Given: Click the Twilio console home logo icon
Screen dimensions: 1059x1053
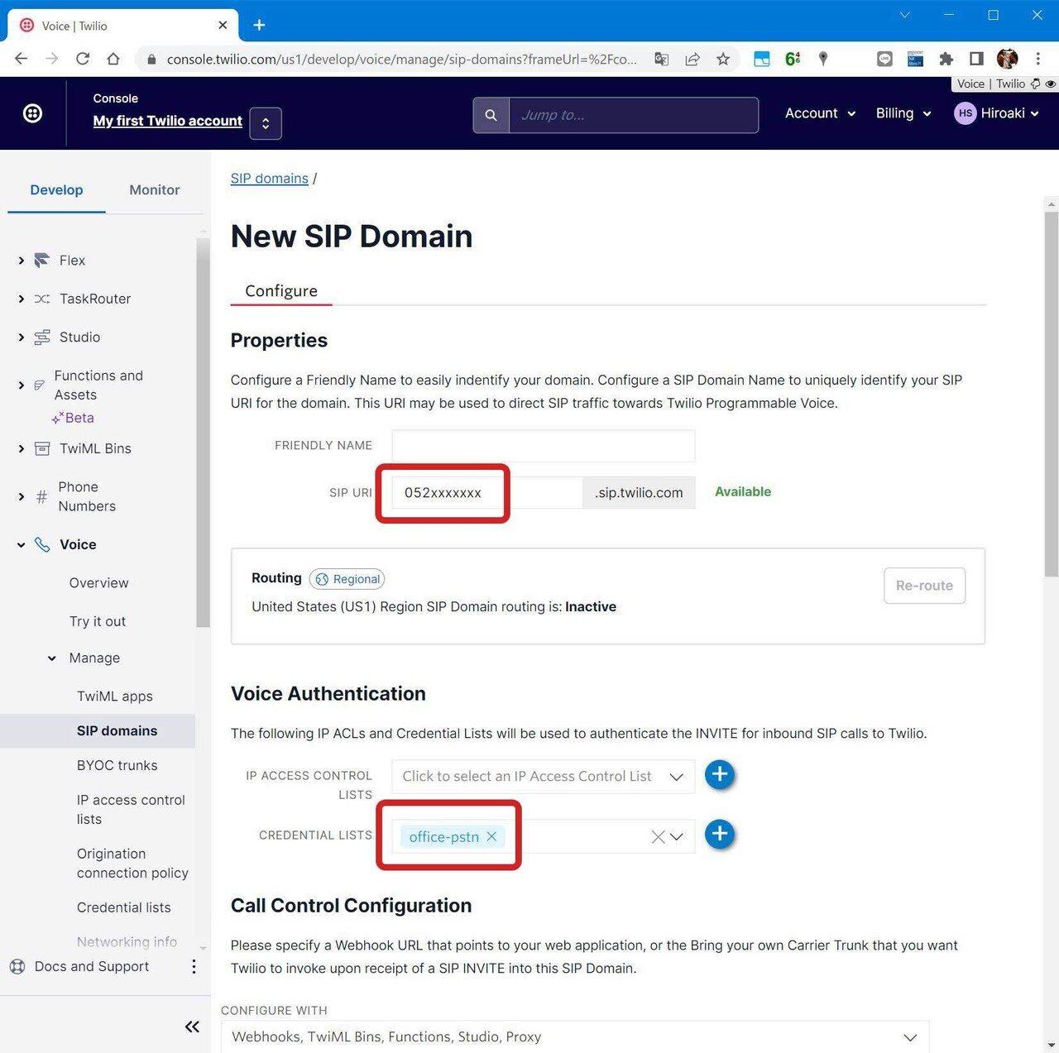Looking at the screenshot, I should (x=32, y=113).
